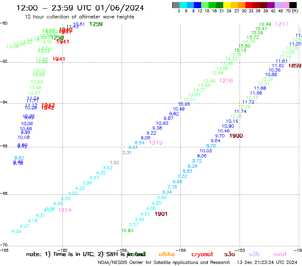
Task: Click the wave height value '4.09'
Action: click(x=16, y=231)
